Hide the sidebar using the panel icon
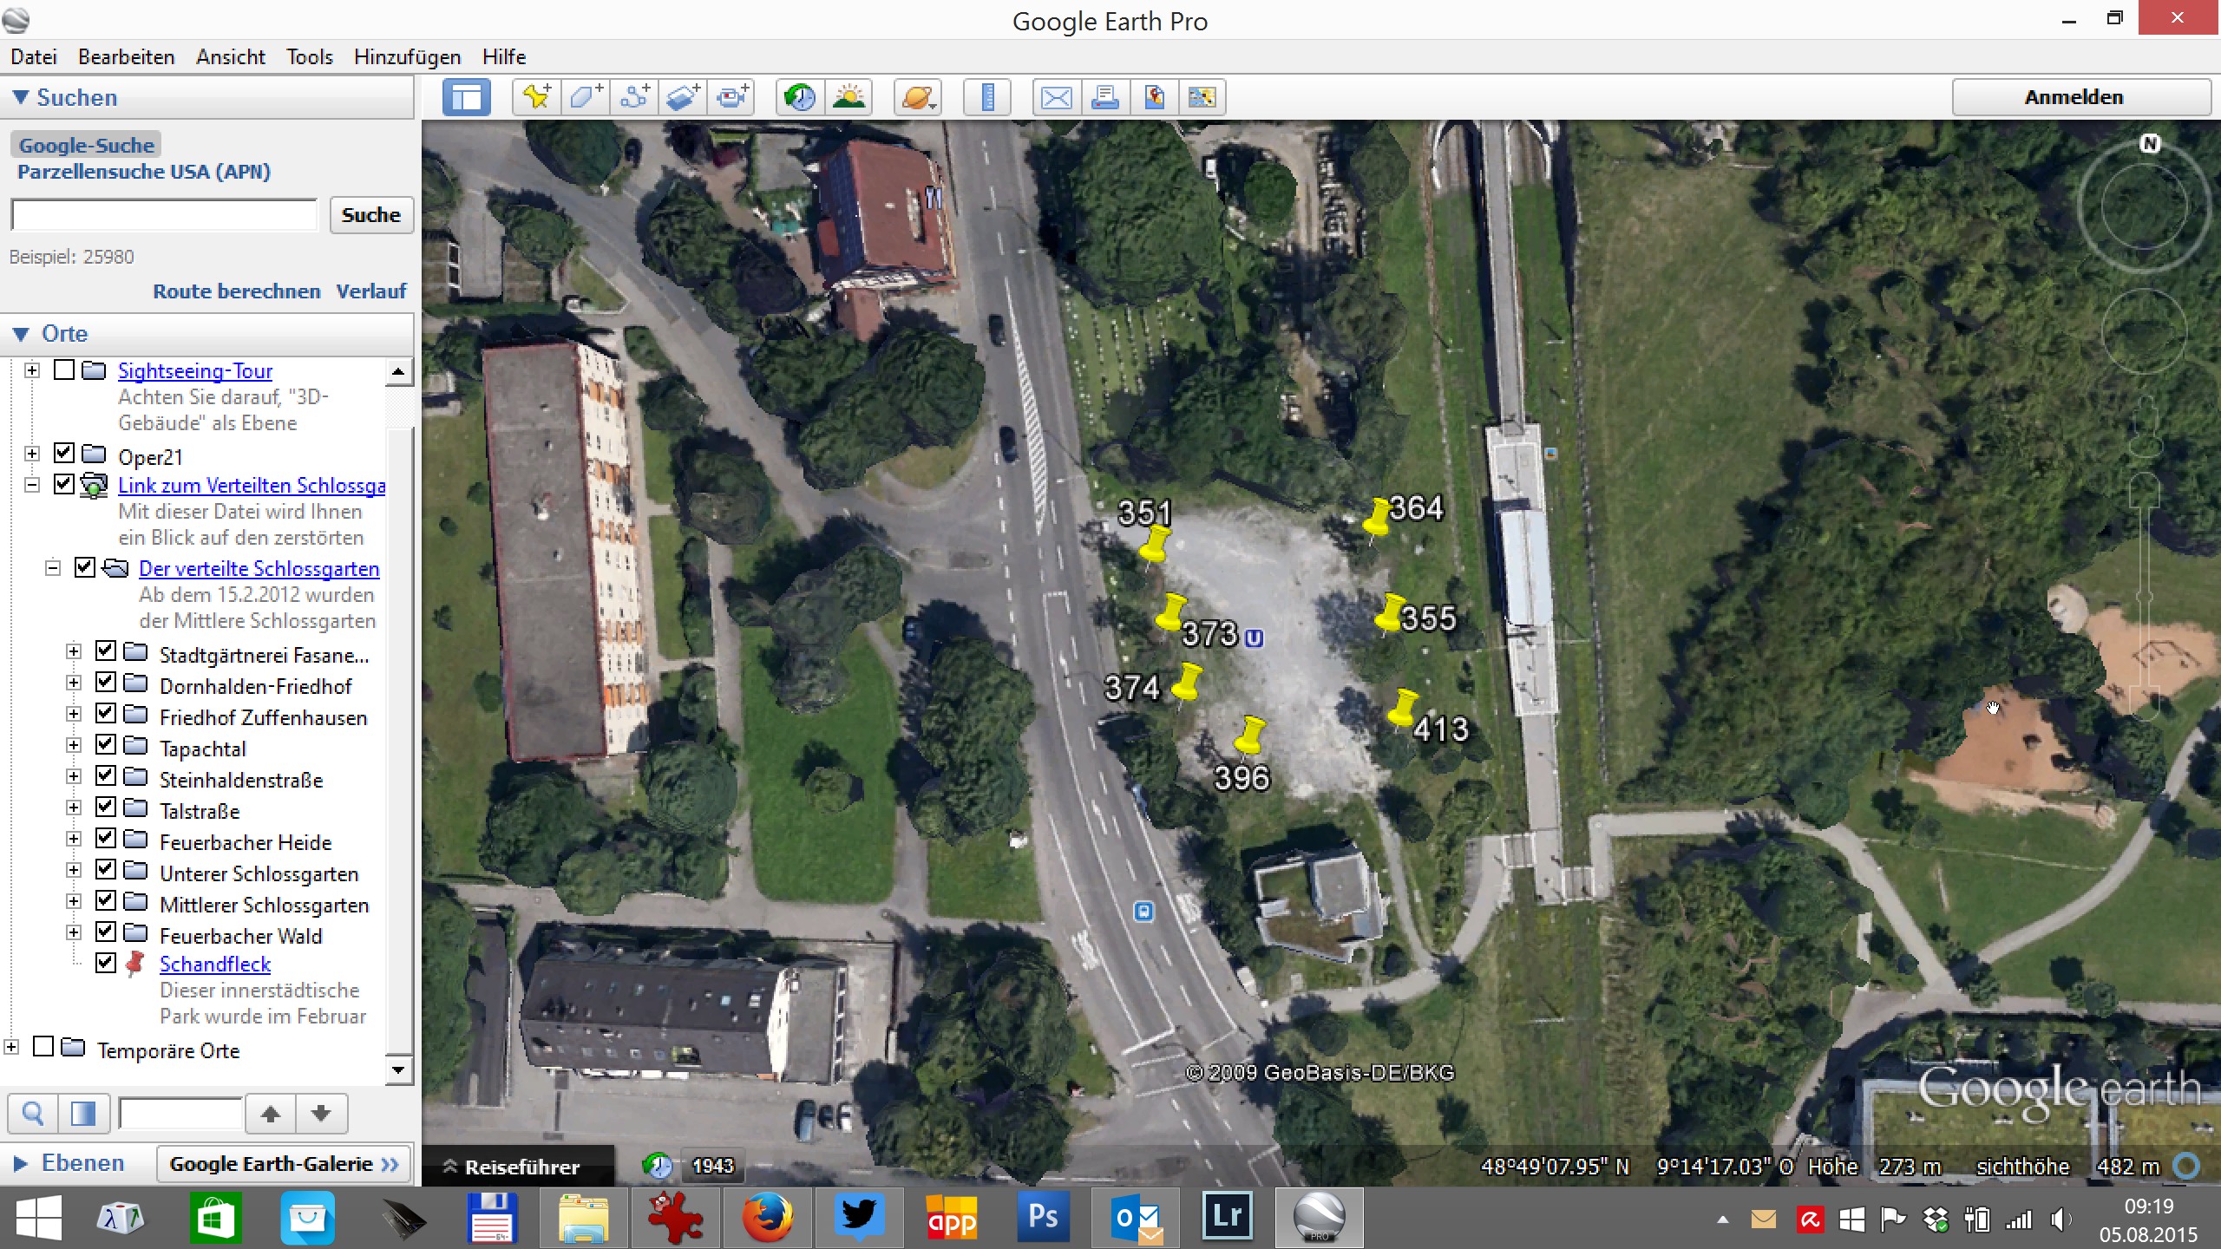The height and width of the screenshot is (1249, 2221). (467, 97)
